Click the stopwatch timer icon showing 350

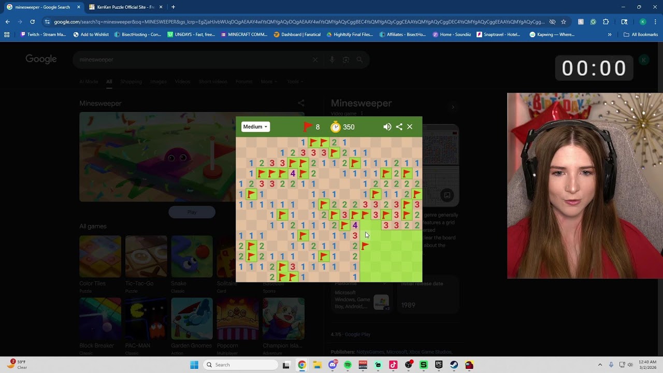click(335, 127)
